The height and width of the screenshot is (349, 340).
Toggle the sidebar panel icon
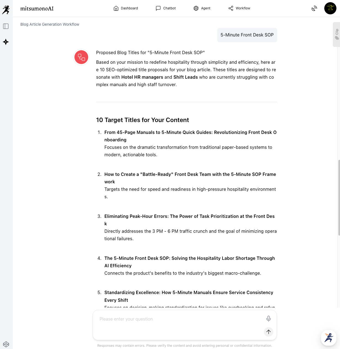coord(6,26)
